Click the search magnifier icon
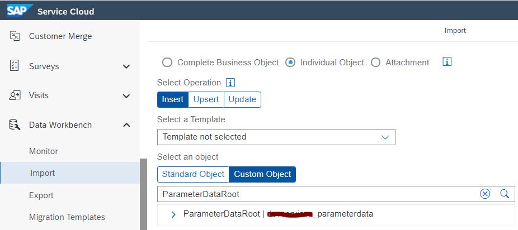The height and width of the screenshot is (230, 518). [505, 194]
